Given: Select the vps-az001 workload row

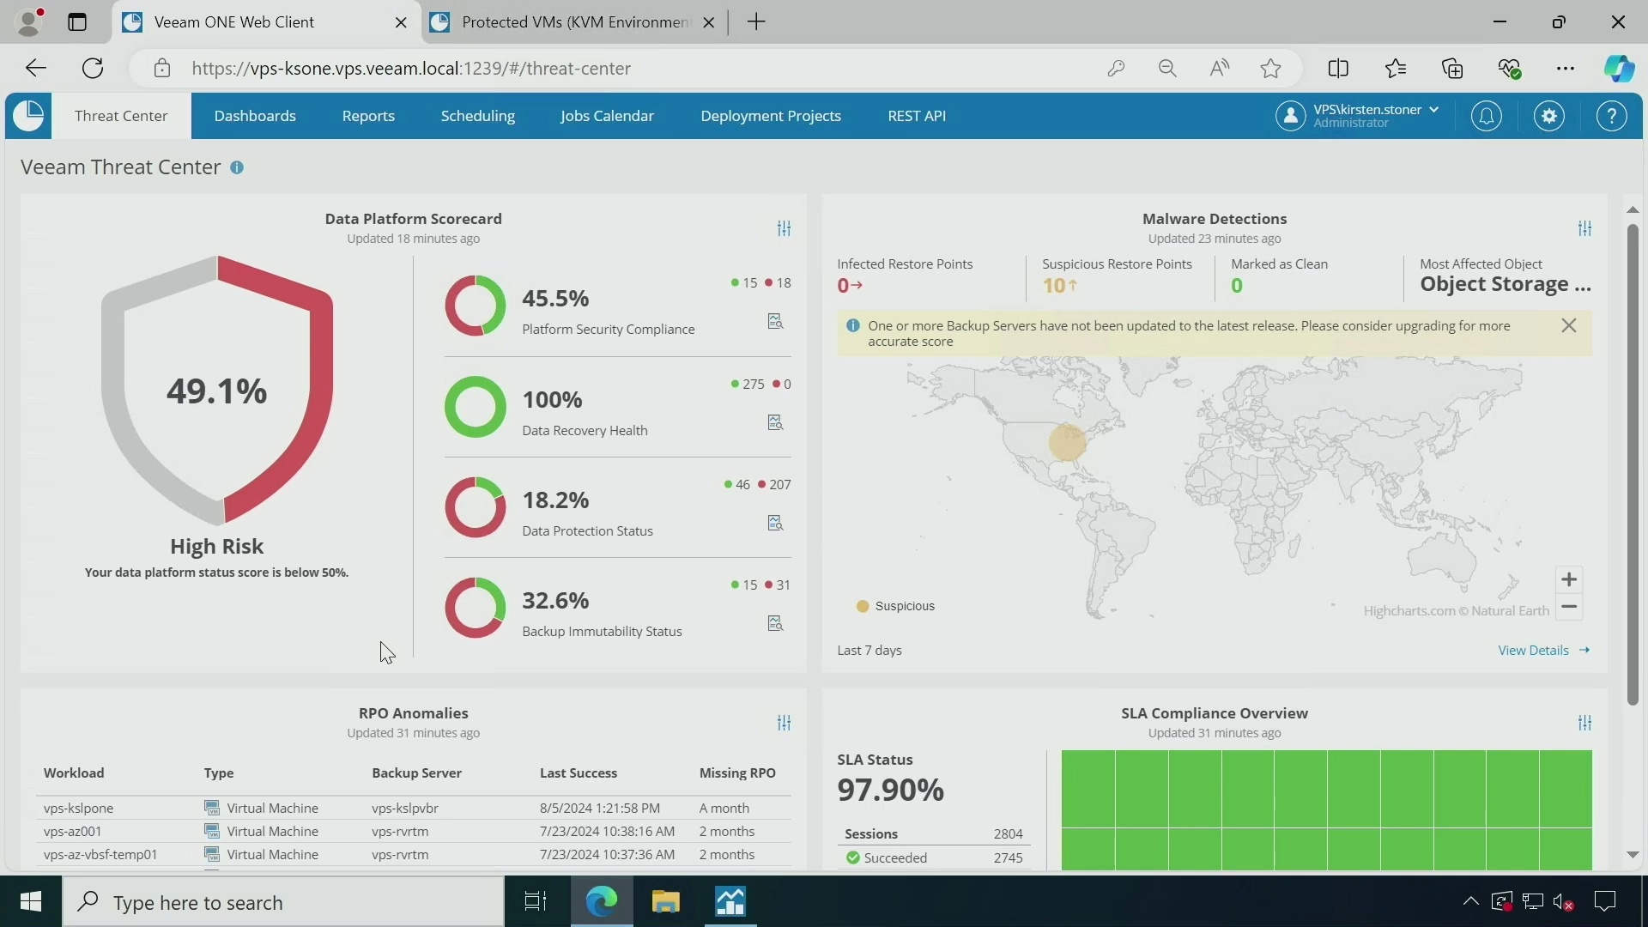Looking at the screenshot, I should [x=413, y=832].
